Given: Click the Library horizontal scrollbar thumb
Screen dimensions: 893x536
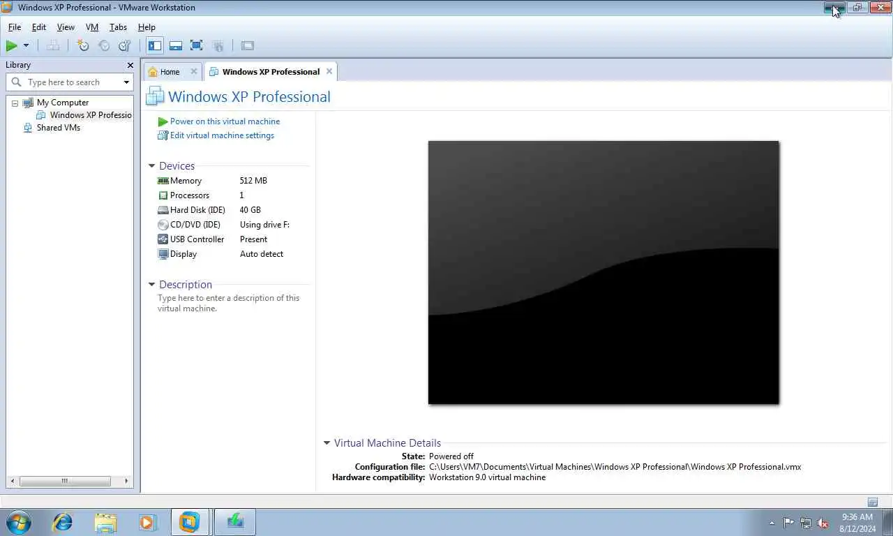Looking at the screenshot, I should point(65,481).
